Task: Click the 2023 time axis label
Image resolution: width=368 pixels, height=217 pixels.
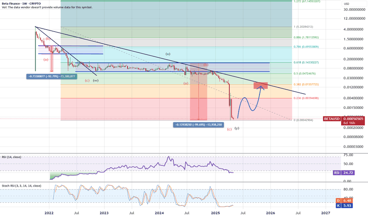Action: tap(104, 213)
